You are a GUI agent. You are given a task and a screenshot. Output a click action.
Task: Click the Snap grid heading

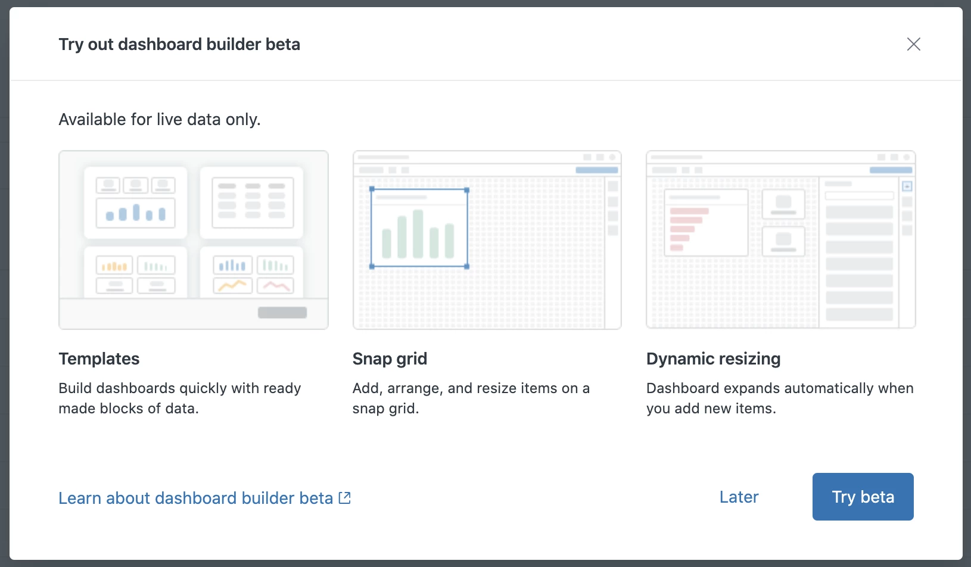390,359
